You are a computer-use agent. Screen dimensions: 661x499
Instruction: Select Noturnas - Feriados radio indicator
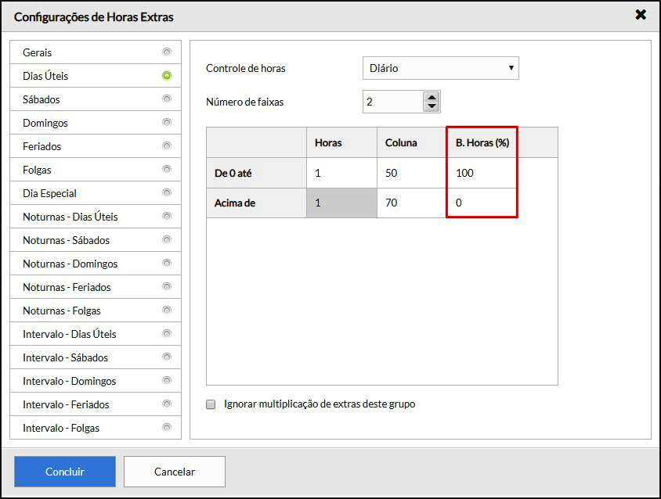point(166,287)
